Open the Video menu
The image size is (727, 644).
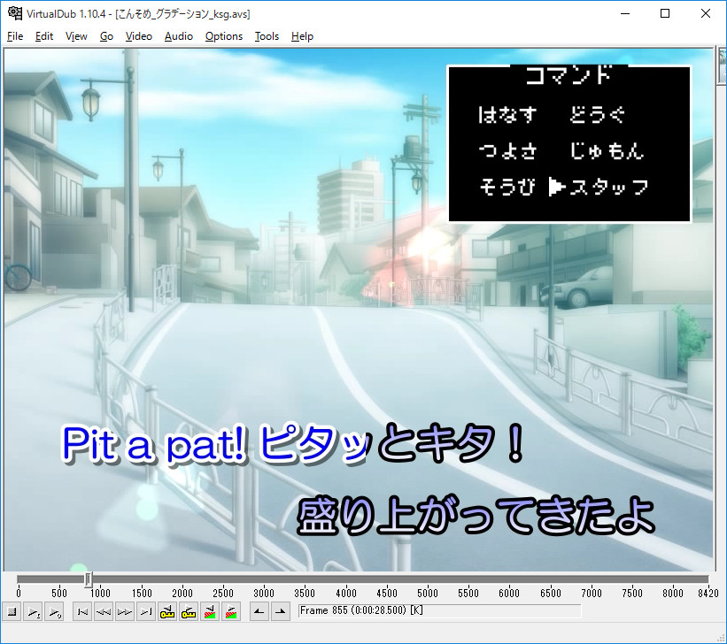139,36
